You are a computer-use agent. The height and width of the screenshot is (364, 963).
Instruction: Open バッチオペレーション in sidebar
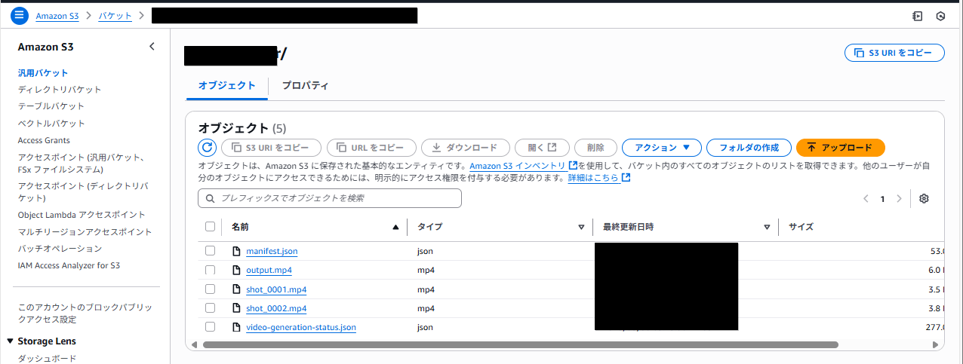click(x=60, y=249)
